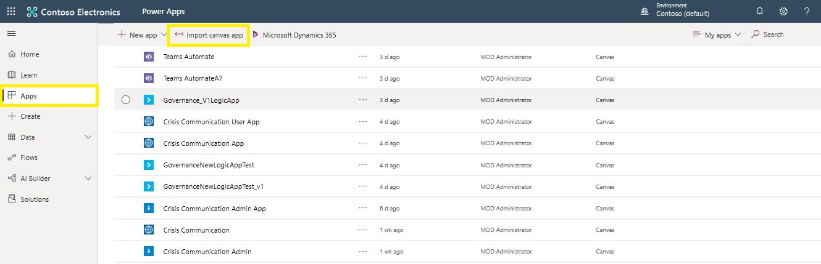Open more options for Governance_V1LogicApp

[363, 100]
